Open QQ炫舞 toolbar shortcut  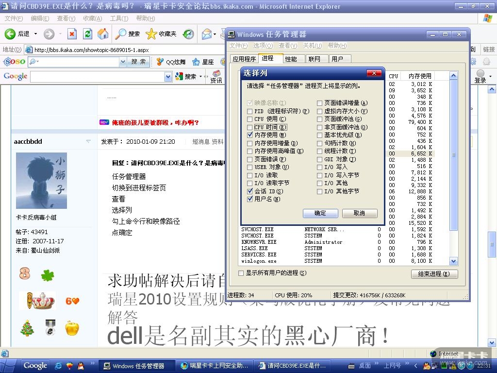click(x=171, y=62)
